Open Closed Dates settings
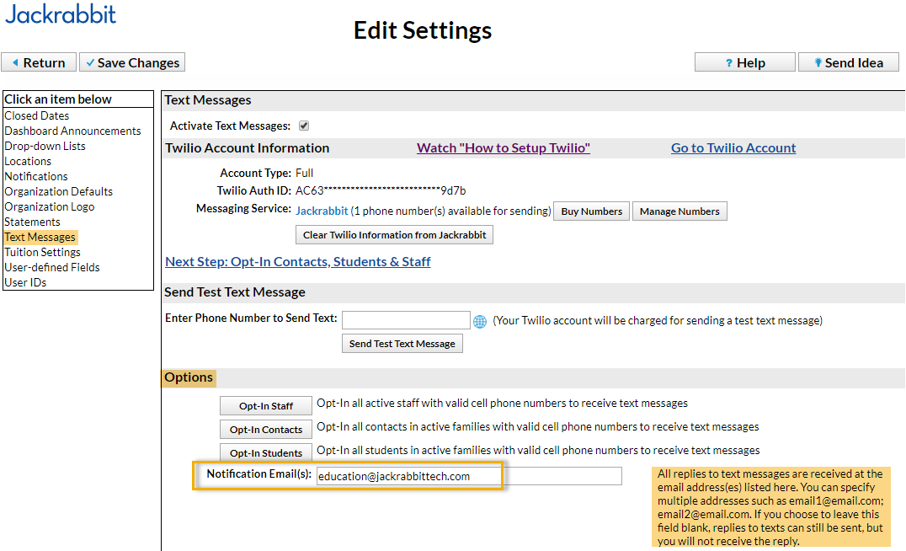Screen dimensions: 906x551 click(37, 115)
